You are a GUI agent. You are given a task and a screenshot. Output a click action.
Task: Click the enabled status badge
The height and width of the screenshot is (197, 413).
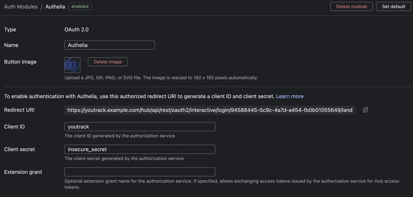click(x=80, y=6)
